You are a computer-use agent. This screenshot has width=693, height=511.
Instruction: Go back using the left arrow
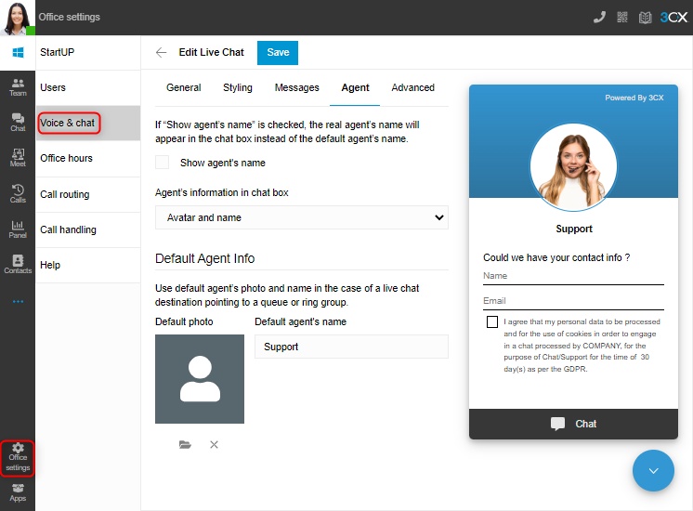[x=162, y=53]
